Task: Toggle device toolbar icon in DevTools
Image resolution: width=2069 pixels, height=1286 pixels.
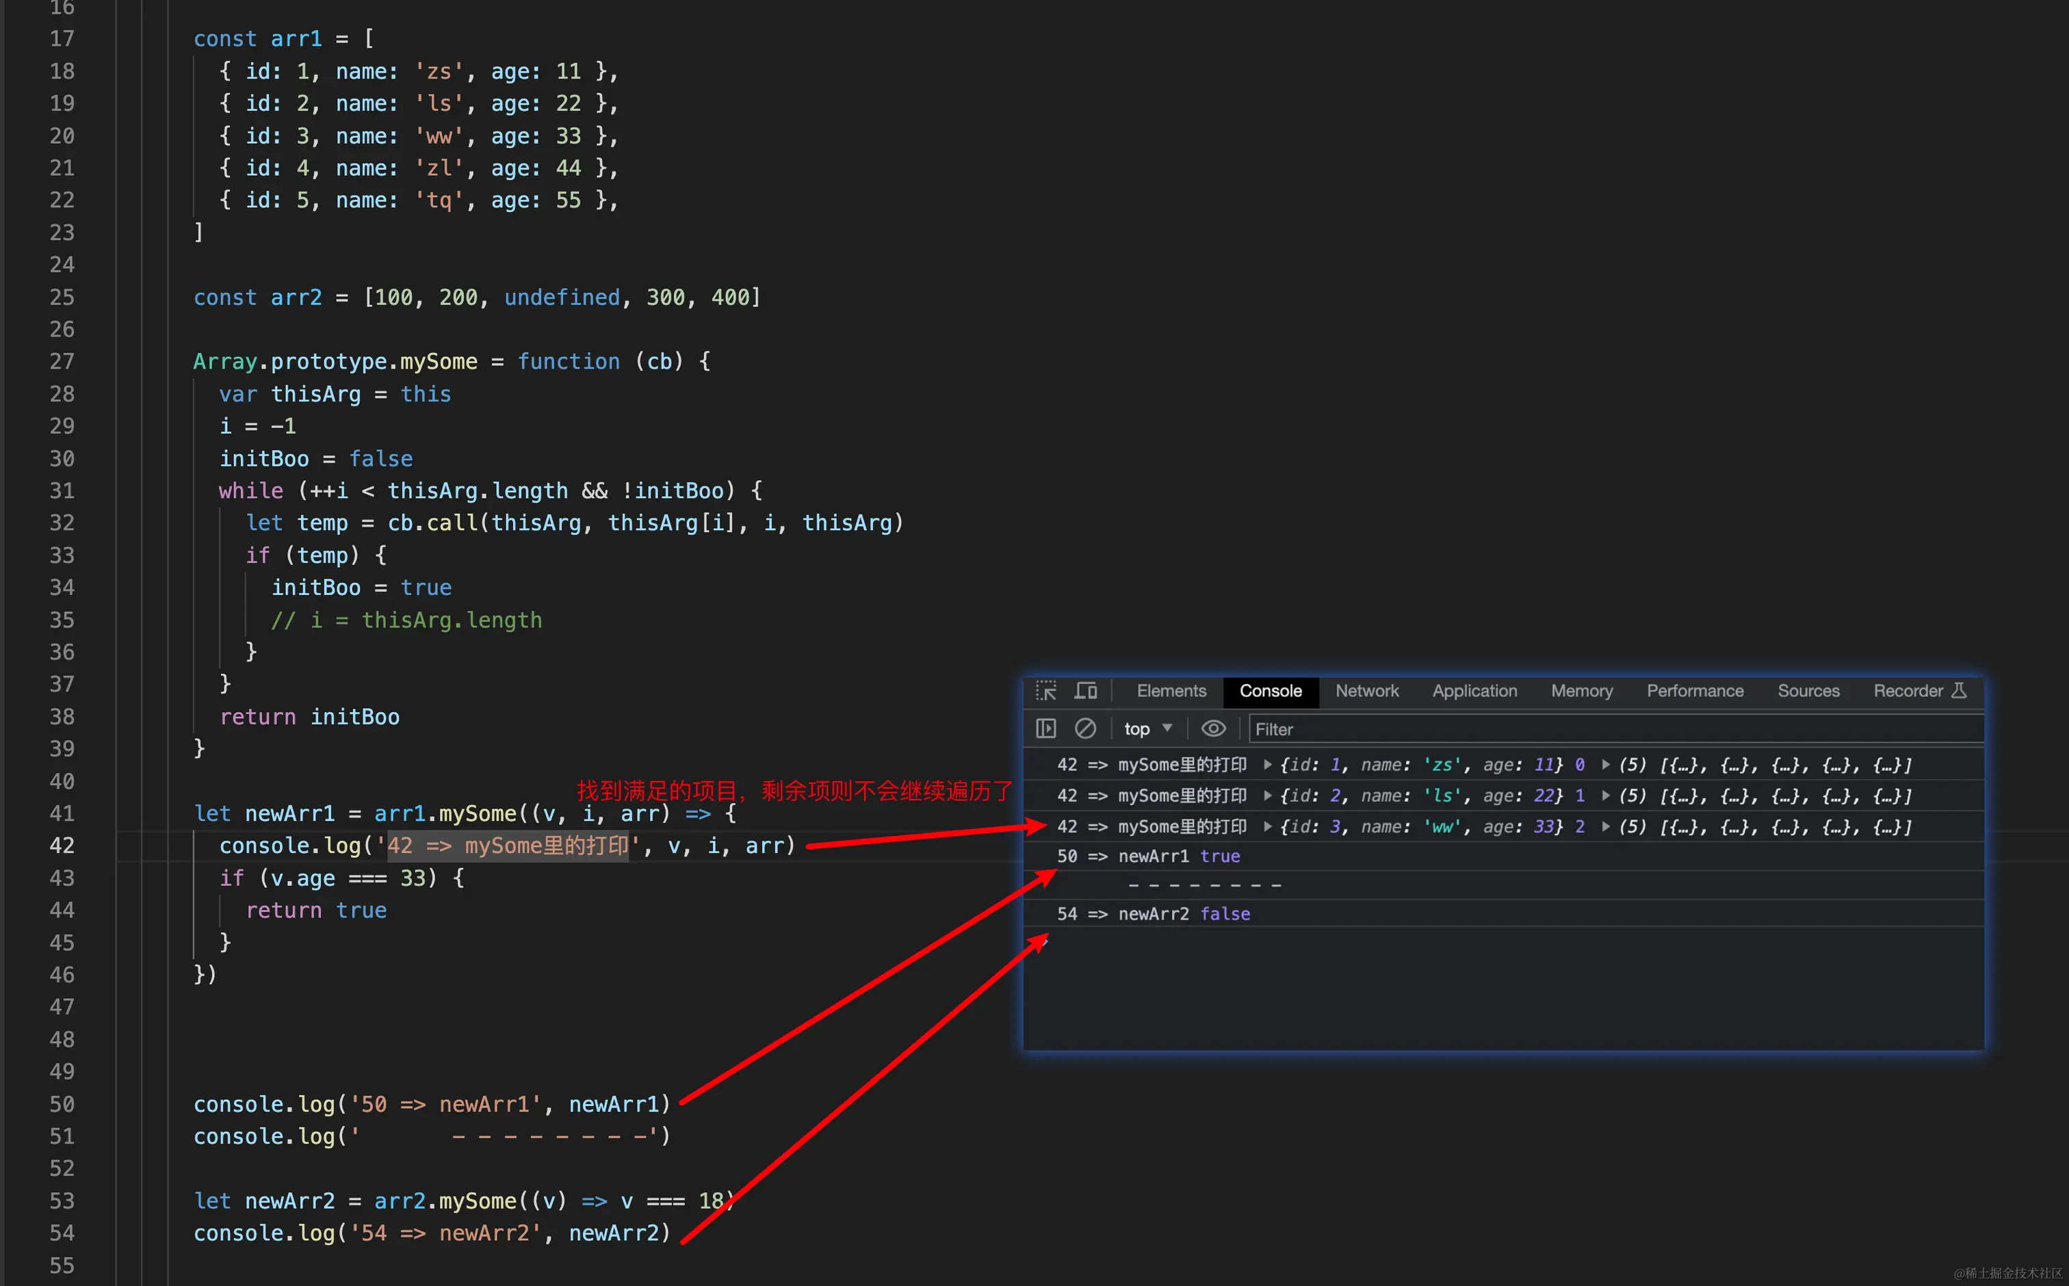Action: coord(1086,691)
